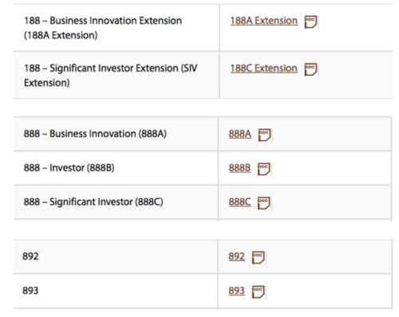Click the DOC file icon next to 888C
The width and height of the screenshot is (399, 317).
(x=264, y=203)
